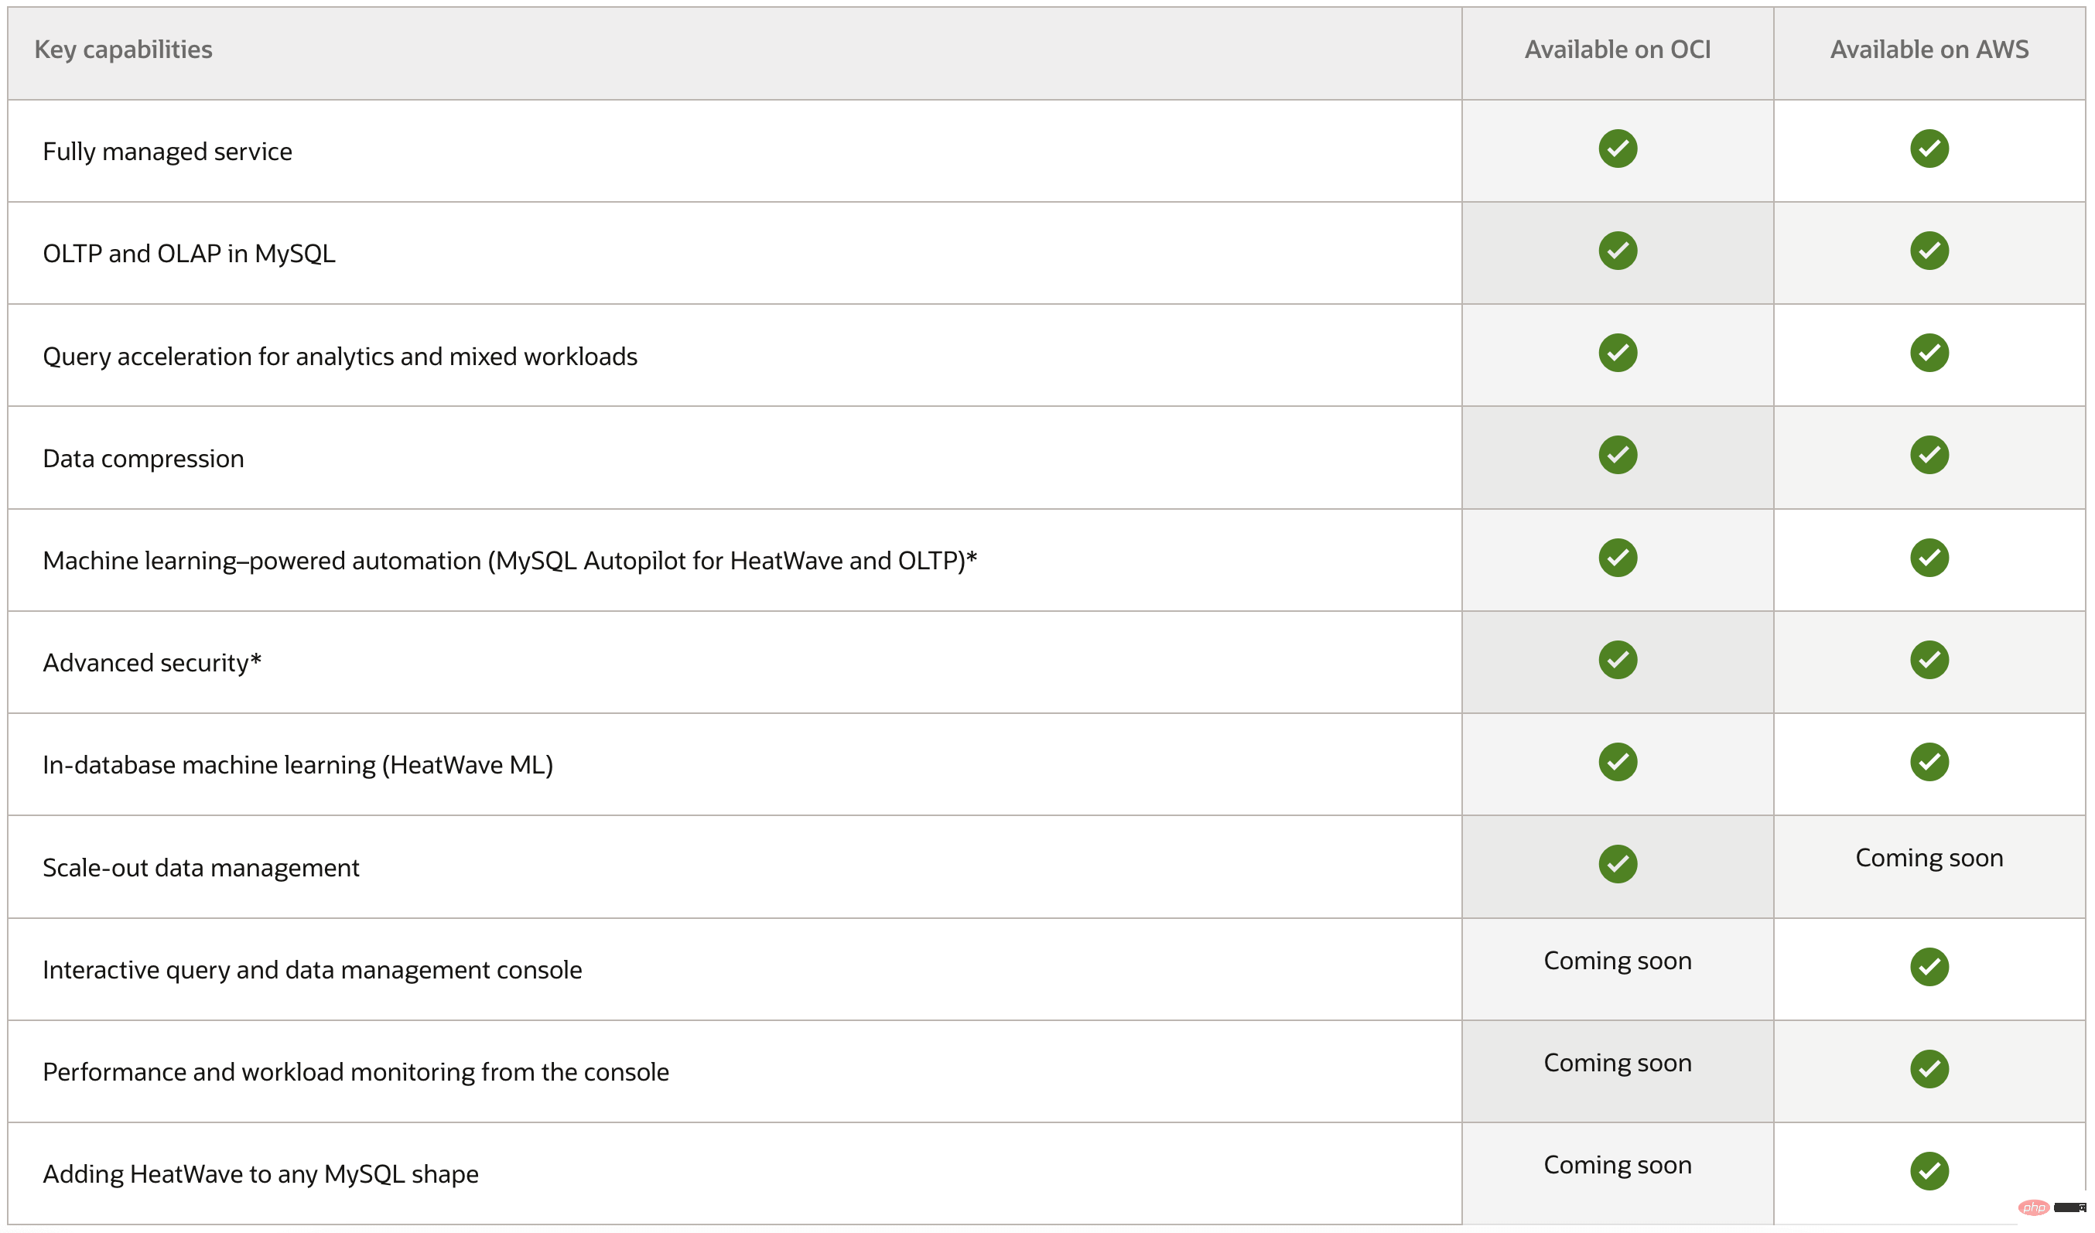
Task: Click the AWS checkmark for Fully managed service
Action: (1929, 149)
